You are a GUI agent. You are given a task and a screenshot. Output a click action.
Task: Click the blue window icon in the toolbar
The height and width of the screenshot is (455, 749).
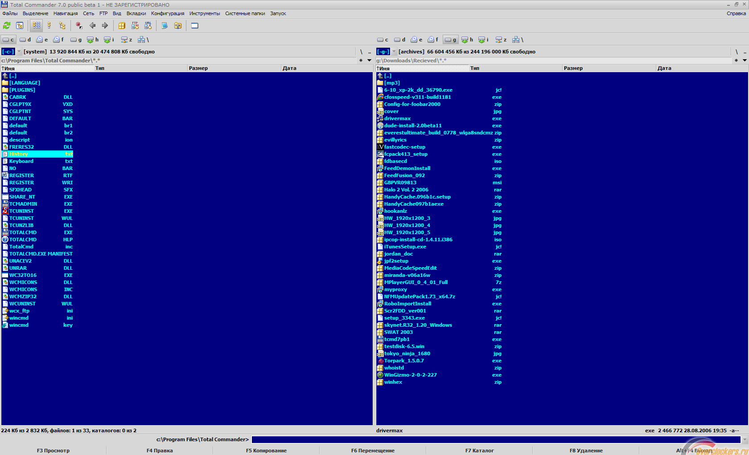click(195, 25)
